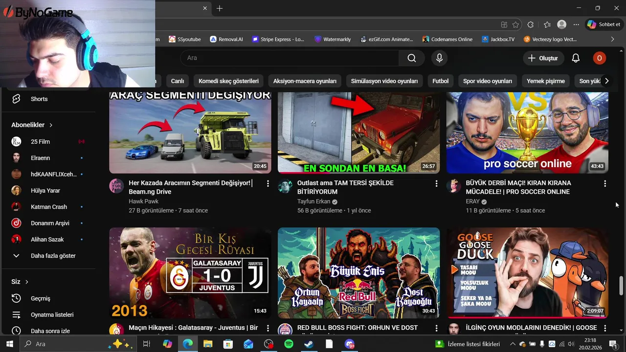Click in the YouTube Ara search field

point(290,58)
